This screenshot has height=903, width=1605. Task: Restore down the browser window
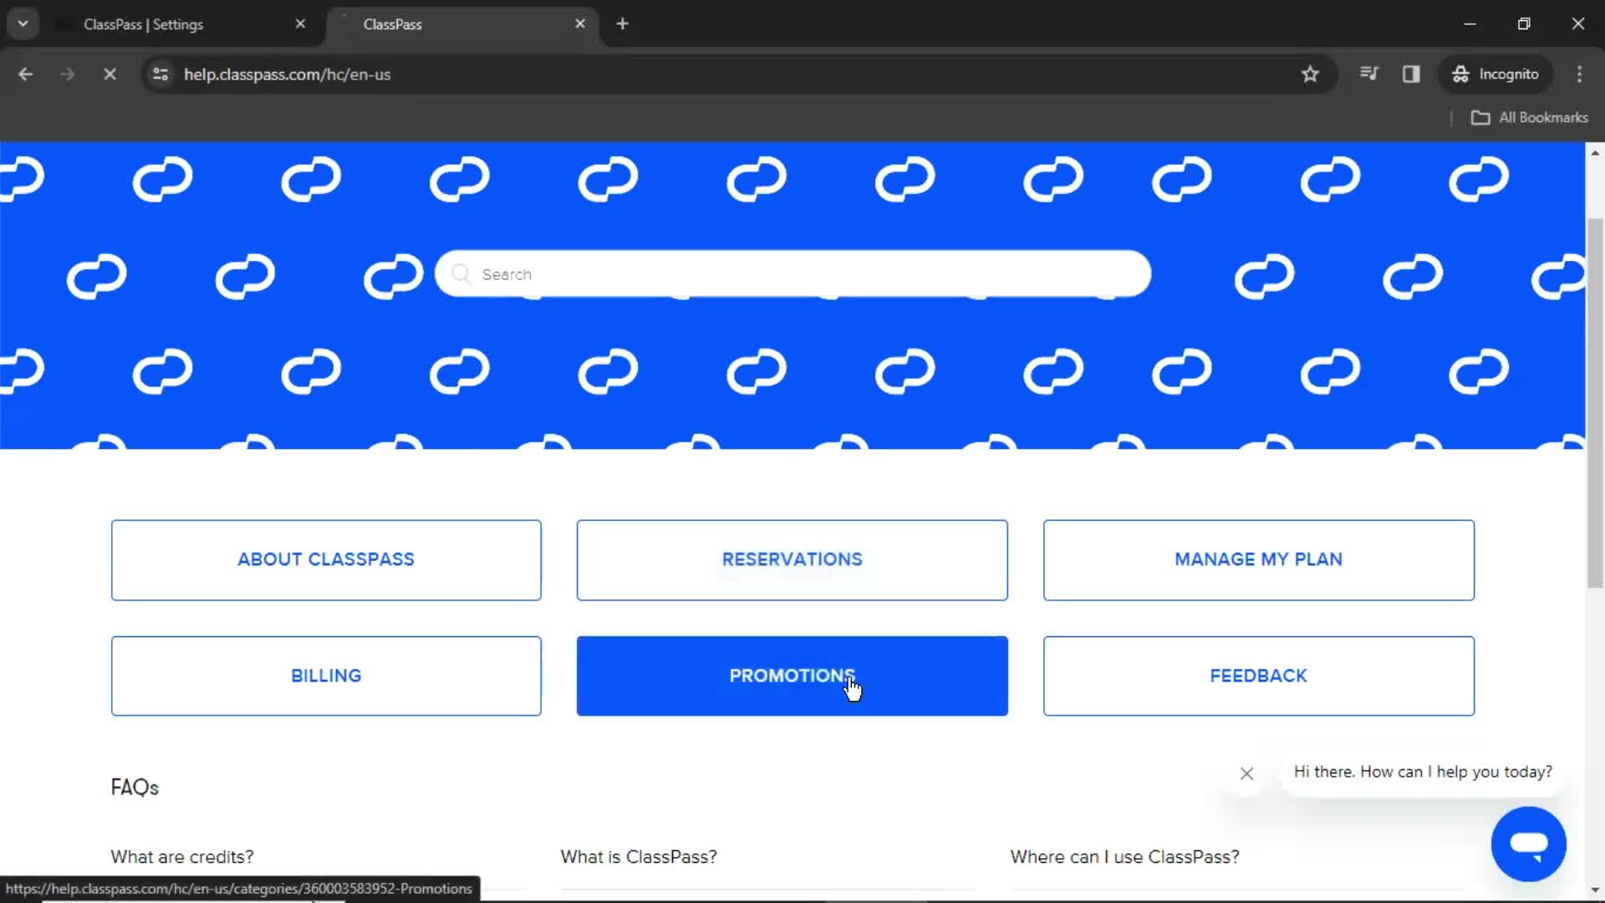1524,24
